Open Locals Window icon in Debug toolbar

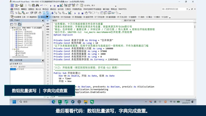pos(102,13)
